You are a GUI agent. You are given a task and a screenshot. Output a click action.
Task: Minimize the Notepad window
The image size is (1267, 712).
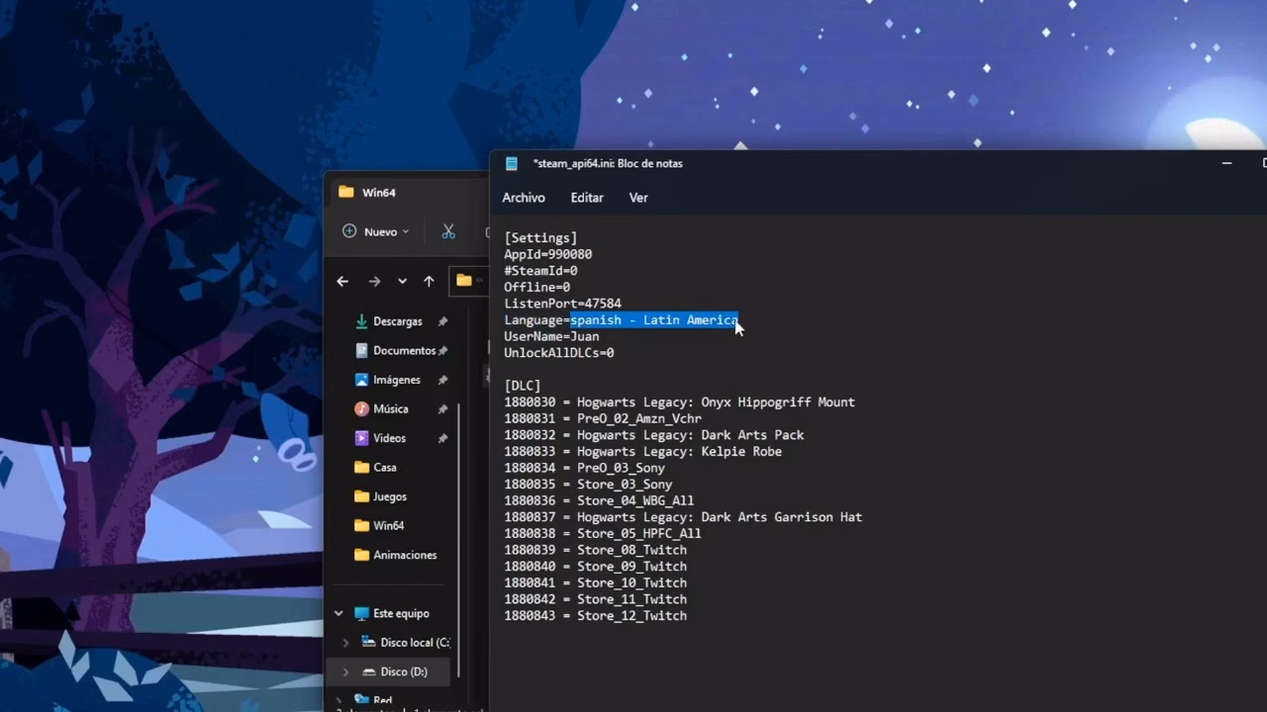pyautogui.click(x=1227, y=163)
